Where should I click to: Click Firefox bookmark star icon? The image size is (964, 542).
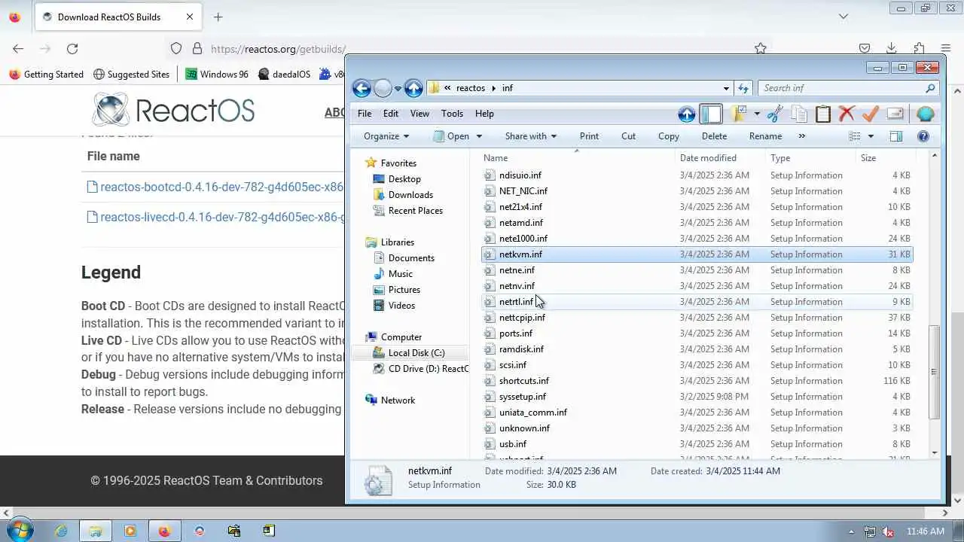pyautogui.click(x=761, y=48)
